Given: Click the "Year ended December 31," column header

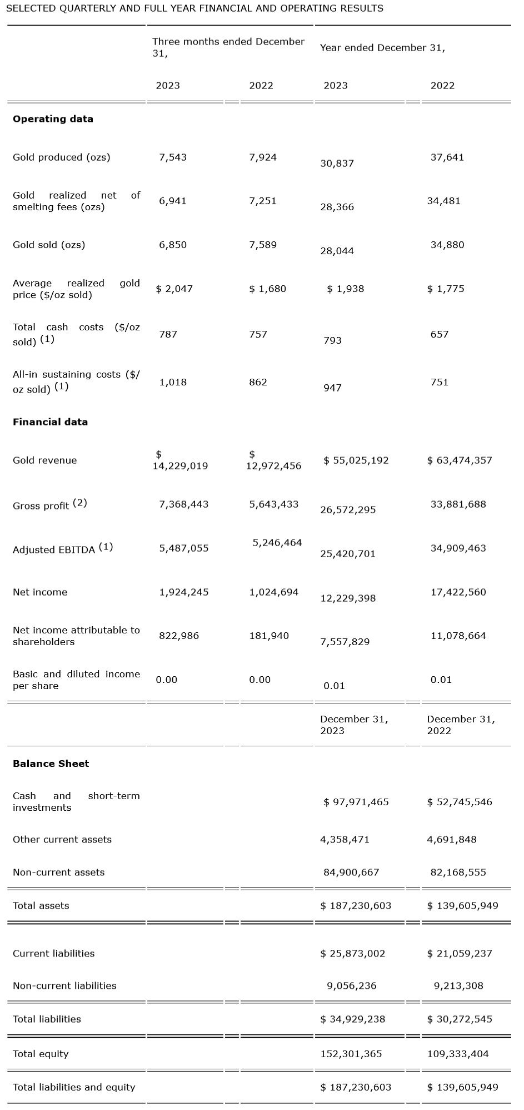Looking at the screenshot, I should [382, 48].
